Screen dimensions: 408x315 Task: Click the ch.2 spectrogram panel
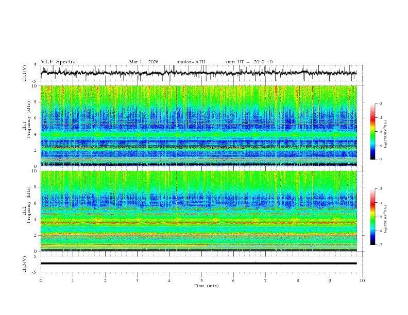coord(198,211)
